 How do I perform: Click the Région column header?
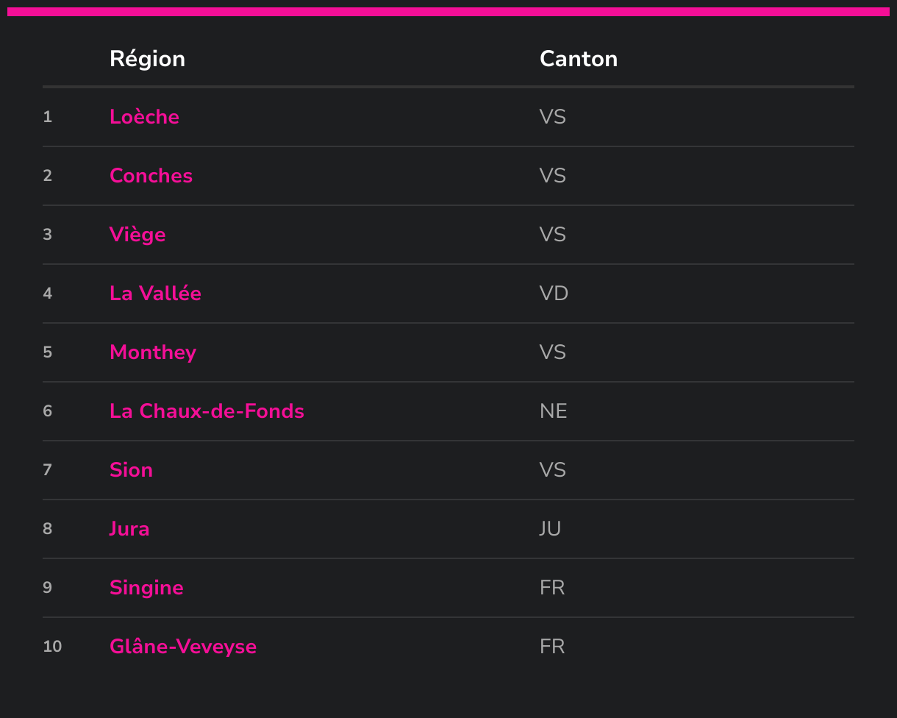pos(147,59)
